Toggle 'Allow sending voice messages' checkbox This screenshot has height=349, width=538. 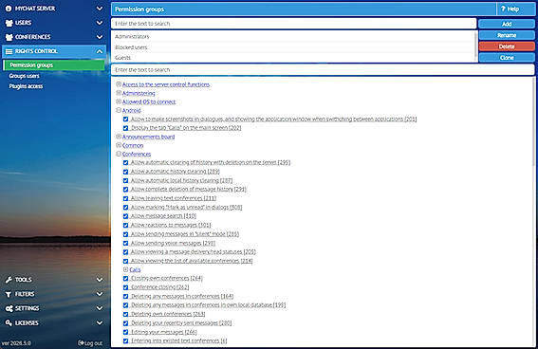point(125,243)
